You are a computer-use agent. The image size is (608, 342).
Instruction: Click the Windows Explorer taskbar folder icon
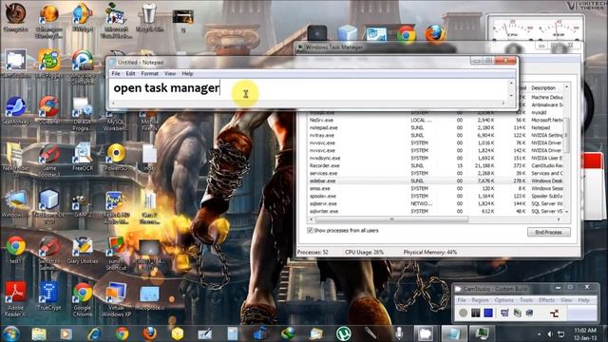click(39, 333)
